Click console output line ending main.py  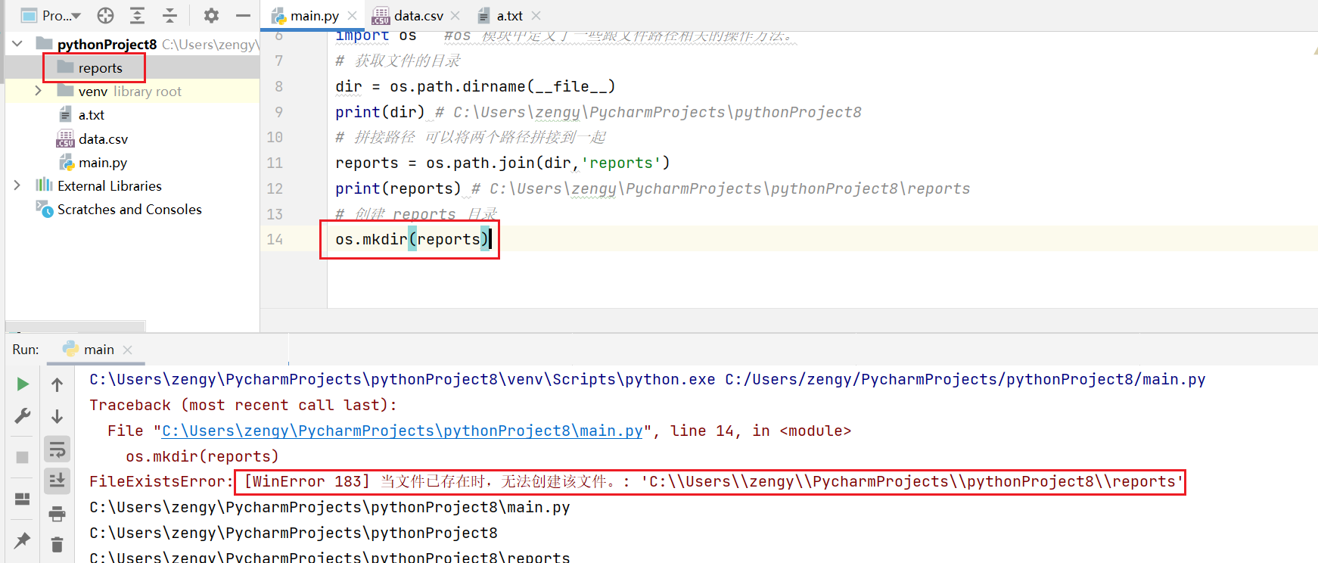pos(330,507)
